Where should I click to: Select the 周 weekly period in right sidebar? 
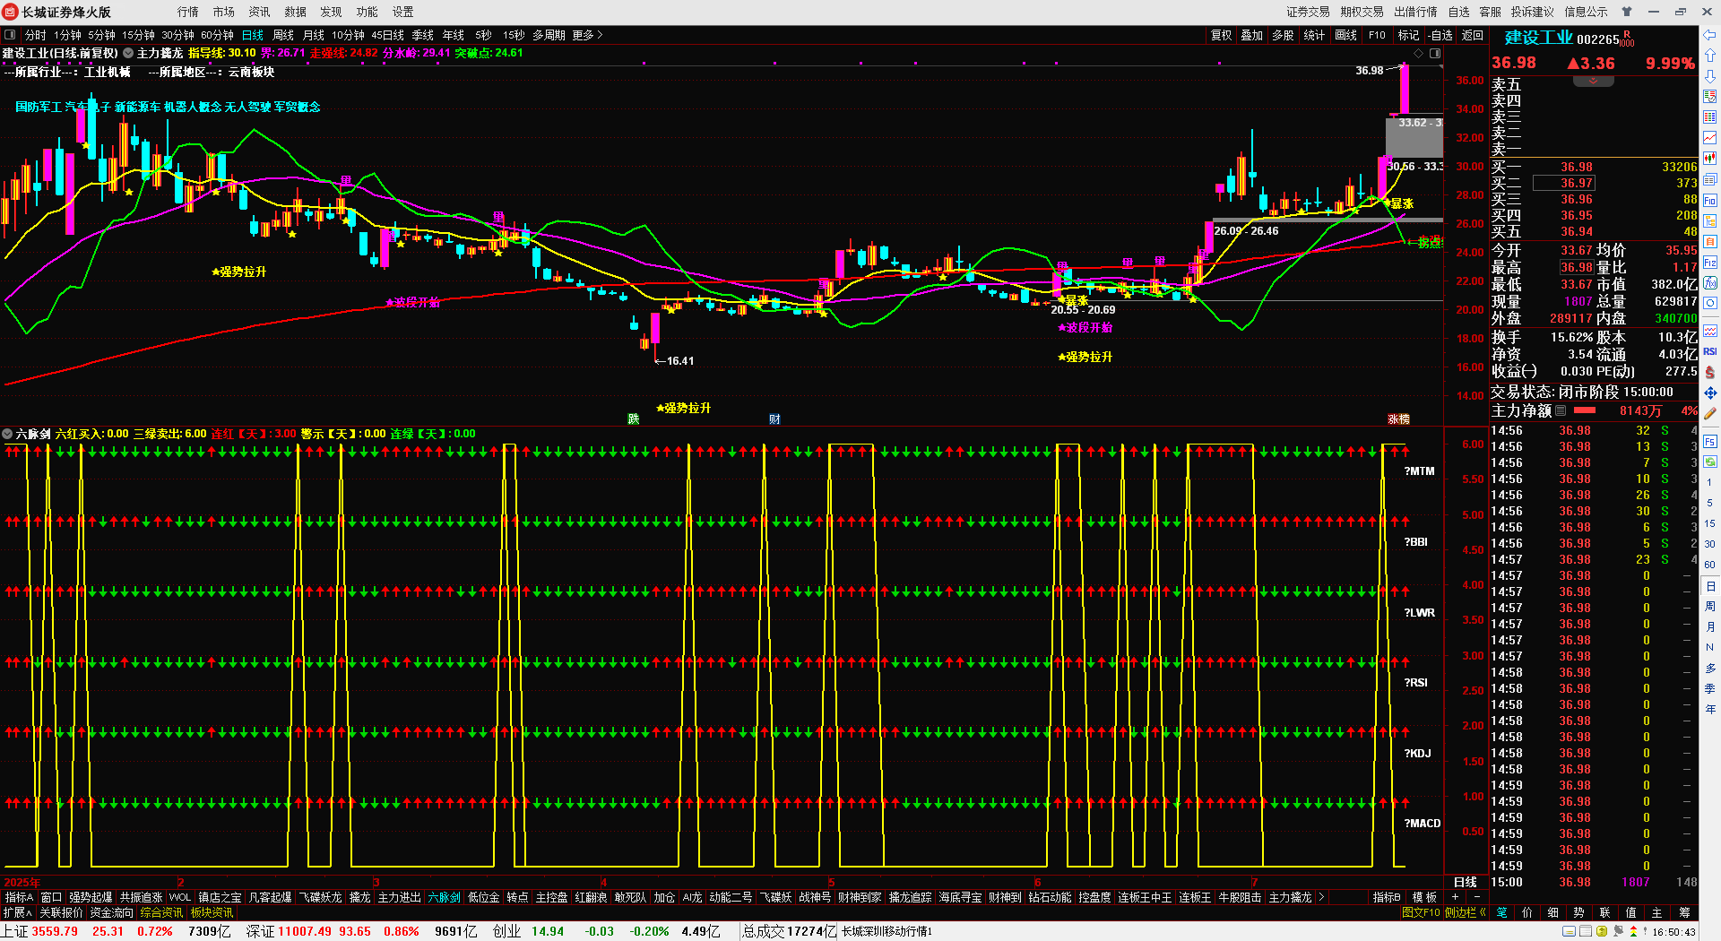click(1710, 607)
